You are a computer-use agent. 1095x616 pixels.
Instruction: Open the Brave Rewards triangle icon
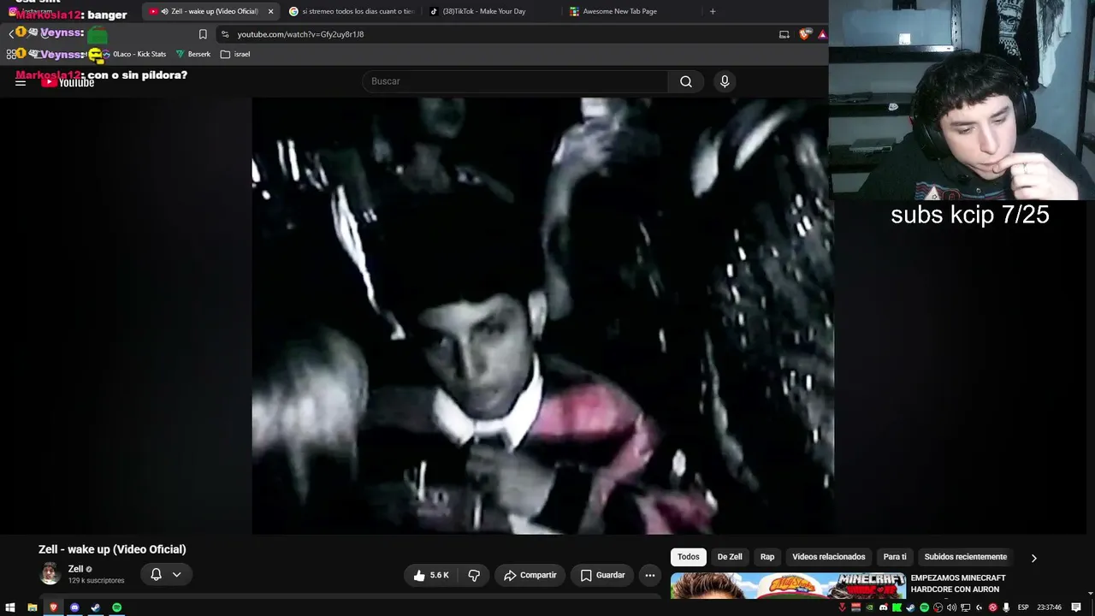(x=822, y=34)
